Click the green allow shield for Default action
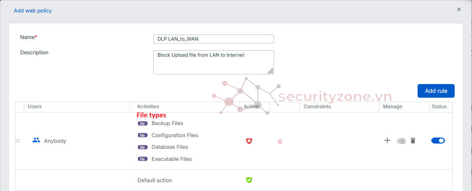The height and width of the screenshot is (191, 472). [x=249, y=180]
